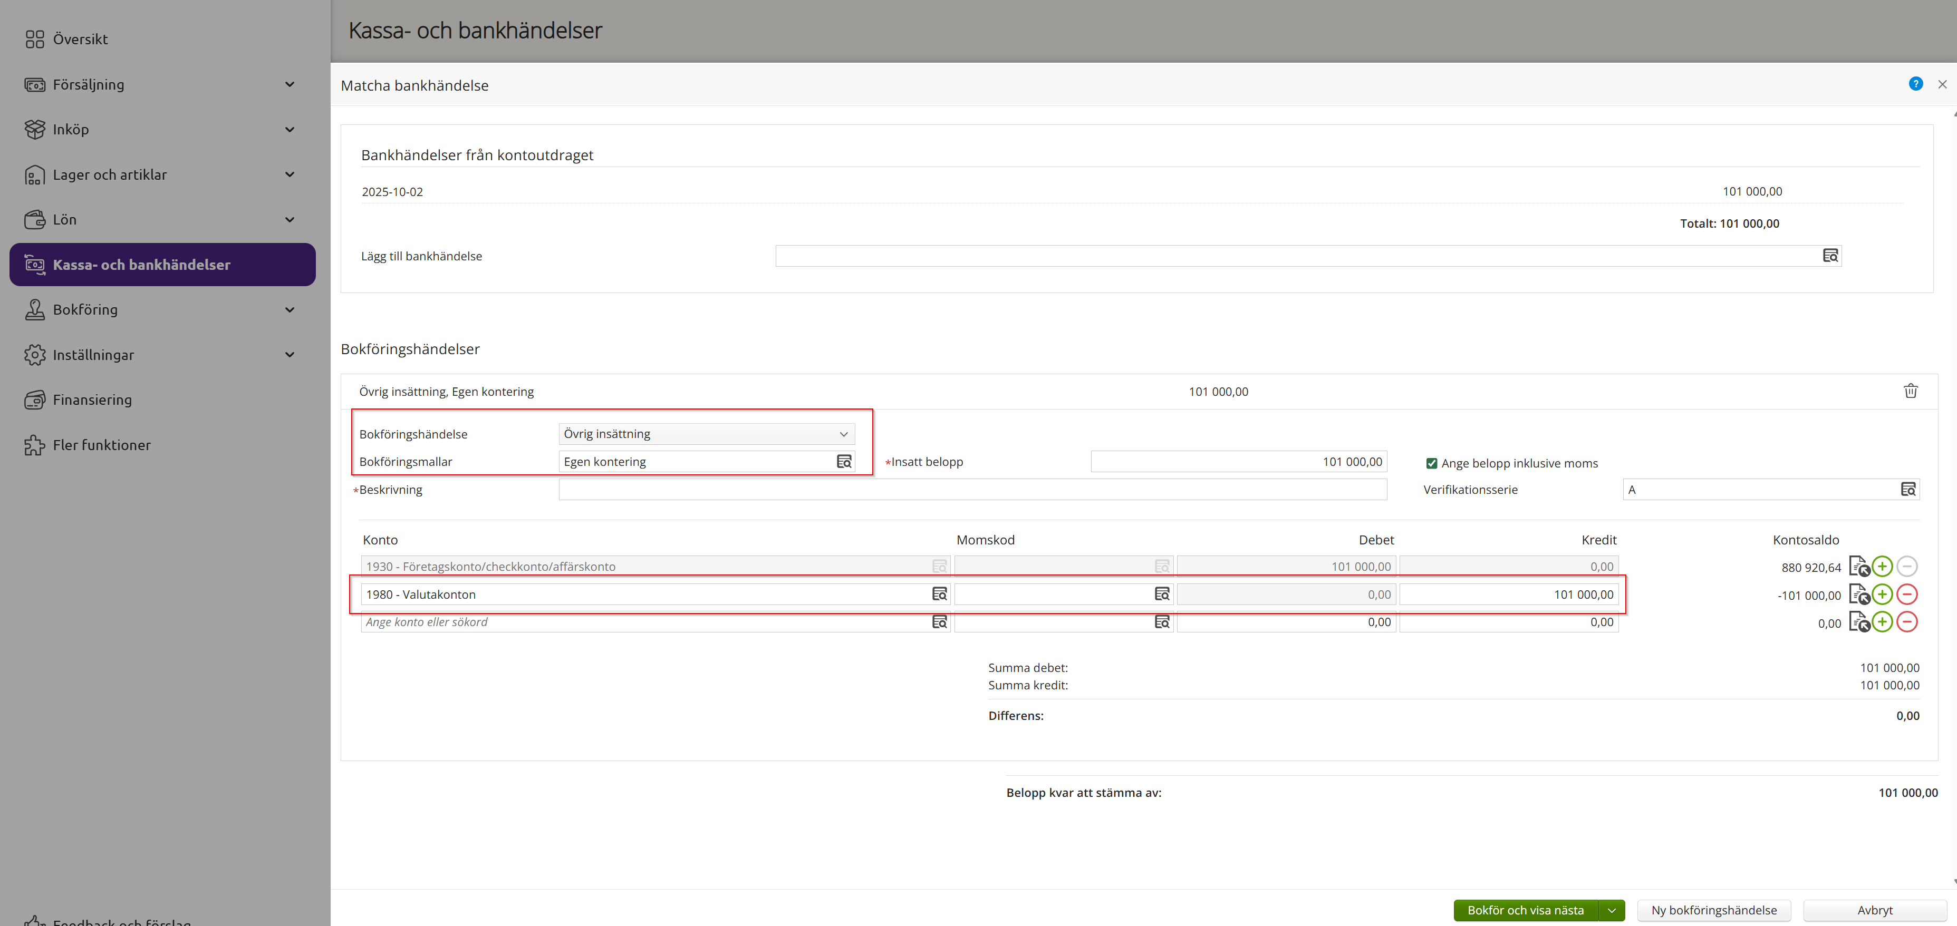Image resolution: width=1957 pixels, height=926 pixels.
Task: Click Bokföringsmallar lookup icon
Action: tap(843, 462)
